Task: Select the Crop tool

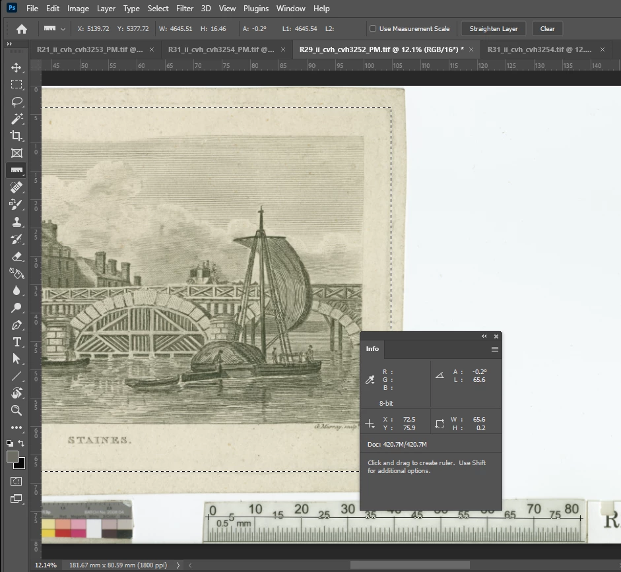Action: 16,136
